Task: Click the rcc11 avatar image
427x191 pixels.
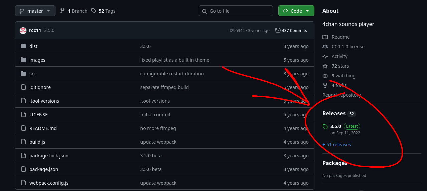Action: (23, 30)
